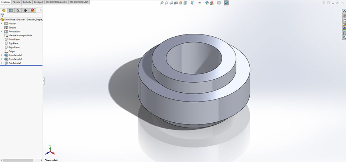Open the Display Style cube dropdown
The width and height of the screenshot is (346, 162).
(x=193, y=3)
